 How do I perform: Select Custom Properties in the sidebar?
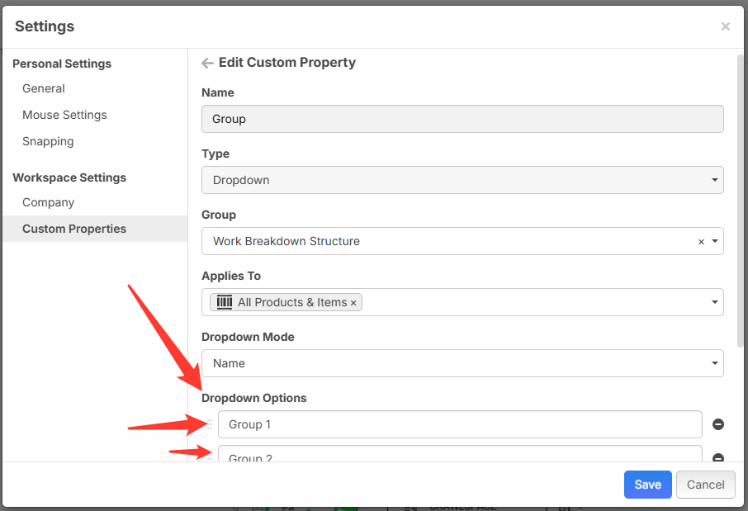74,229
